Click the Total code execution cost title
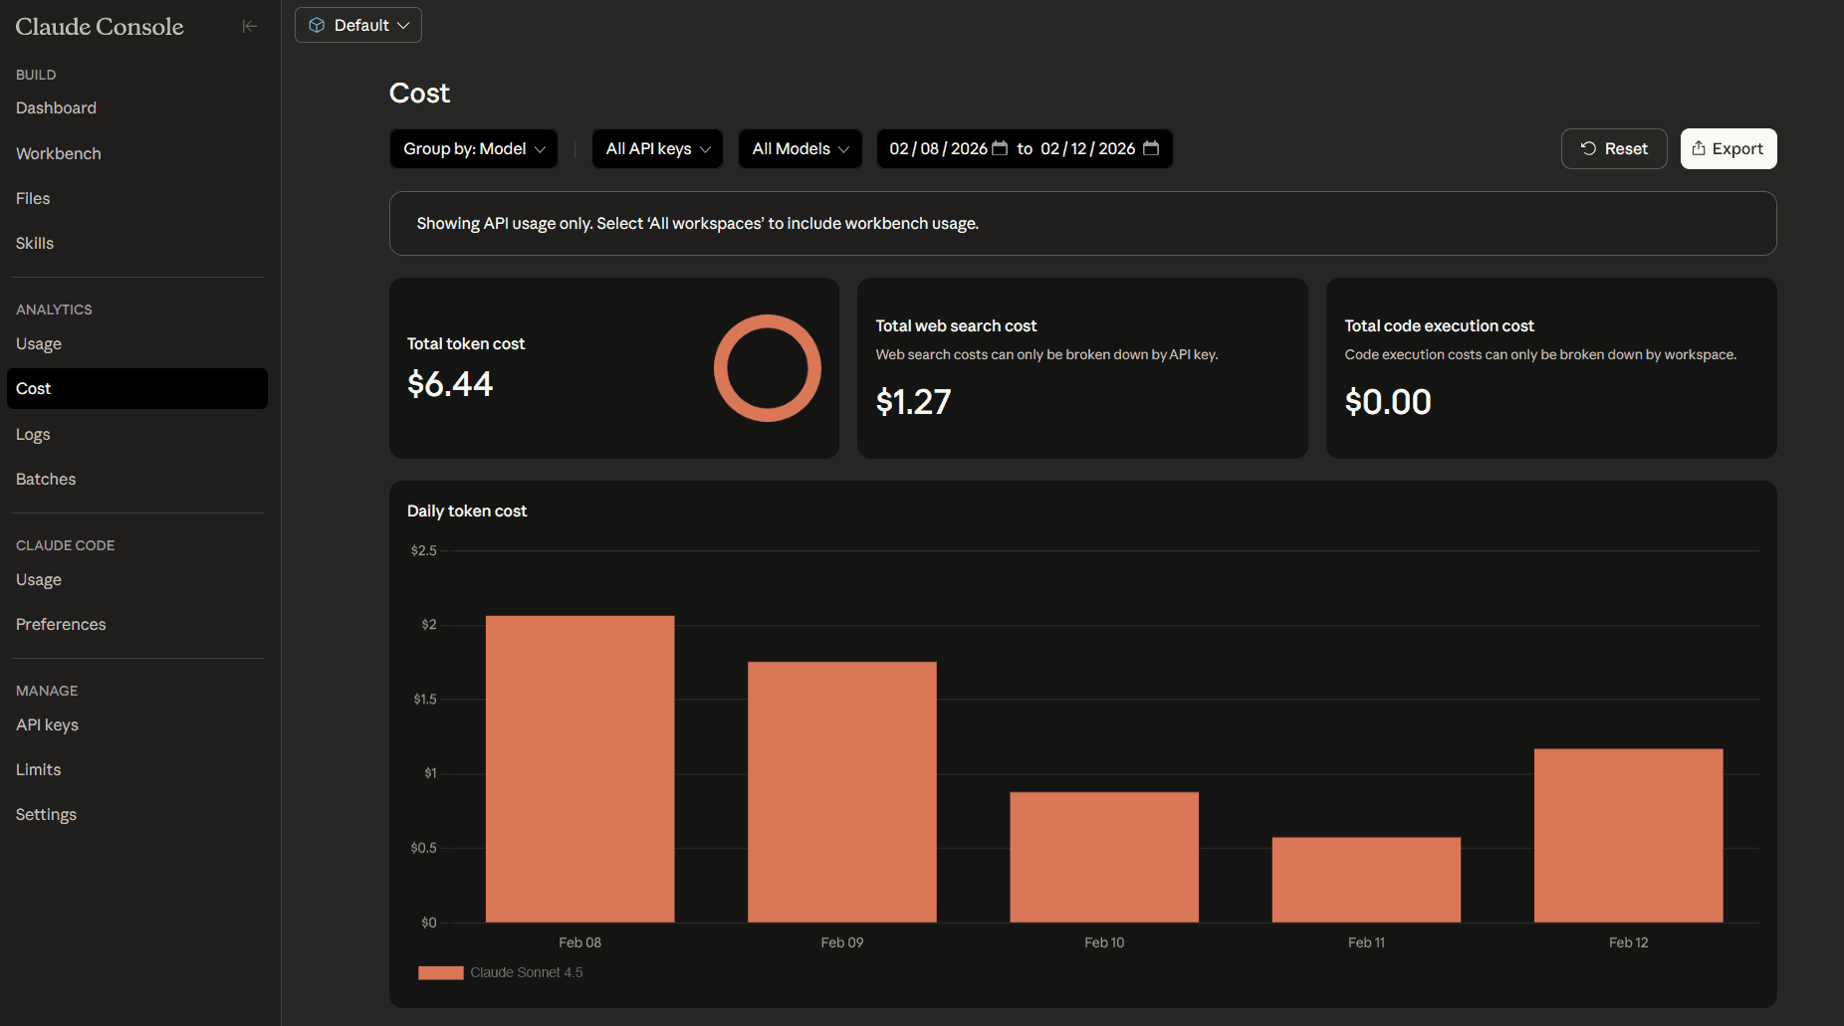The image size is (1844, 1026). 1439,325
